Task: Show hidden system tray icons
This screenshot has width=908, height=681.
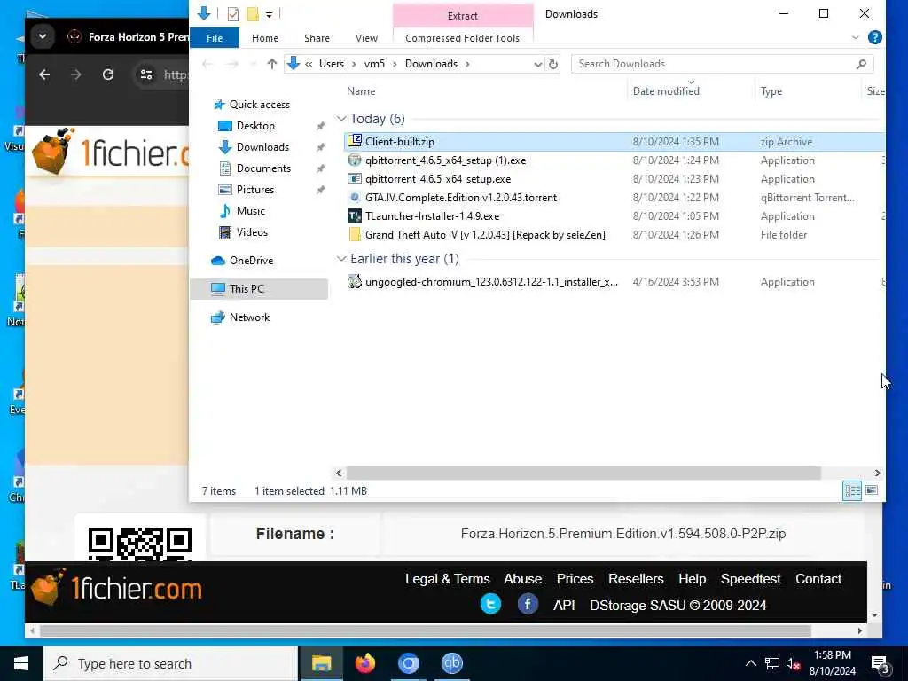Action: 750,663
